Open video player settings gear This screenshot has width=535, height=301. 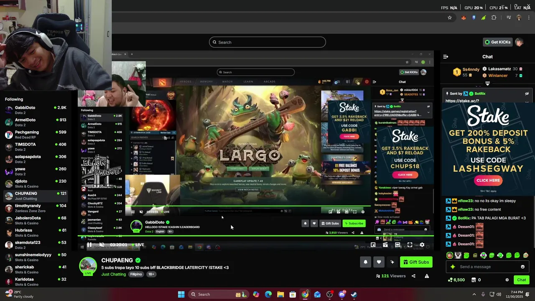point(422,245)
